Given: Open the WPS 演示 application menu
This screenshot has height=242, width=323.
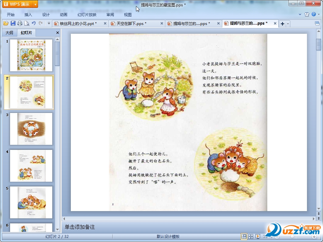Looking at the screenshot, I should [x=18, y=4].
